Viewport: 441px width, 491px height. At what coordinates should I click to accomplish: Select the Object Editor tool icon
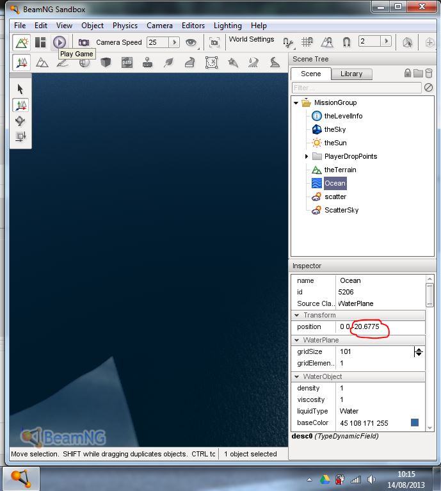[x=21, y=63]
